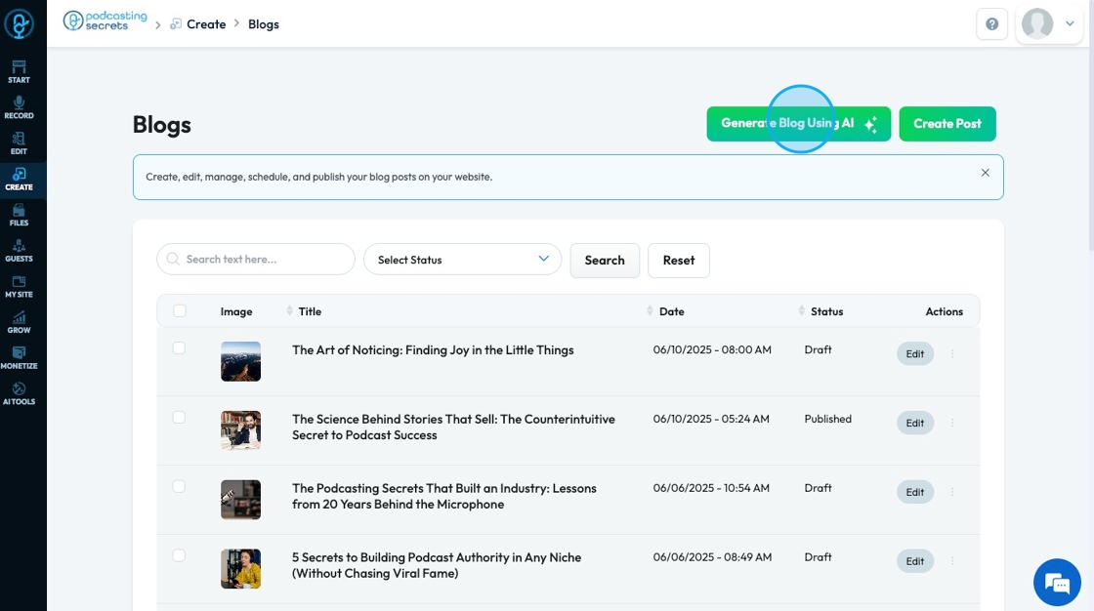Toggle the select-all checkbox in table header
This screenshot has width=1094, height=611.
(x=179, y=311)
